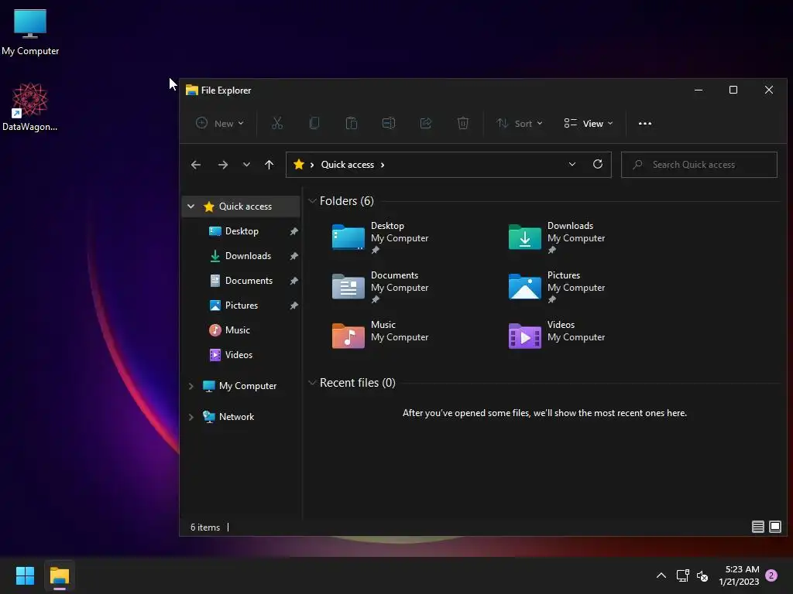Select Downloads in the navigation pane
793x594 pixels.
pos(248,256)
